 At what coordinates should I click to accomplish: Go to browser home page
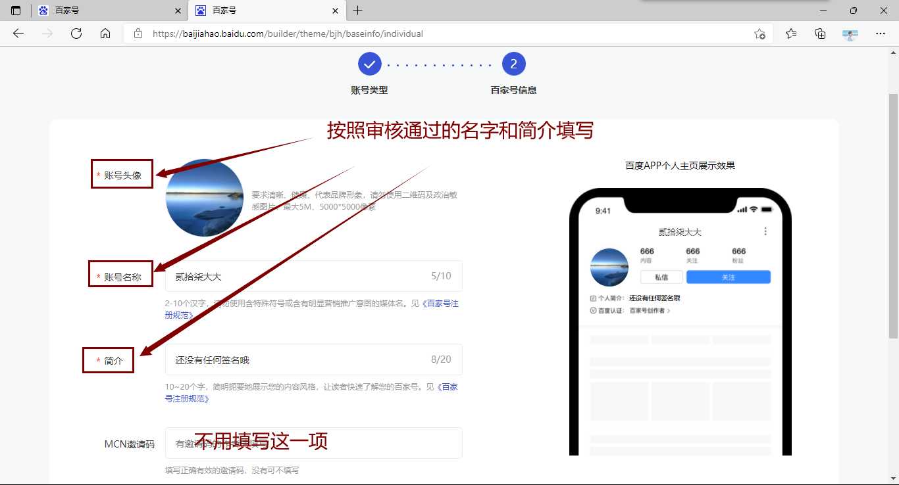pos(105,34)
